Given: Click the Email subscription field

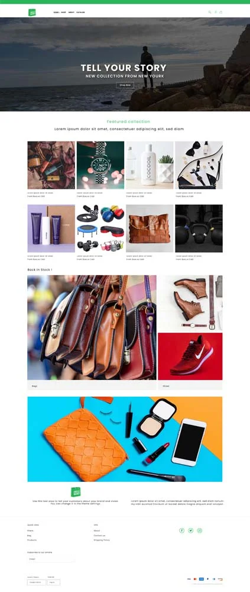Looking at the screenshot, I should pyautogui.click(x=51, y=559).
